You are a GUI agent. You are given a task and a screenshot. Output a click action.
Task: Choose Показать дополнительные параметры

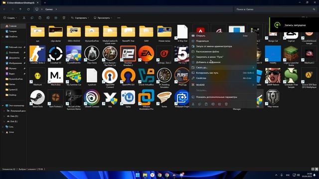(x=223, y=97)
